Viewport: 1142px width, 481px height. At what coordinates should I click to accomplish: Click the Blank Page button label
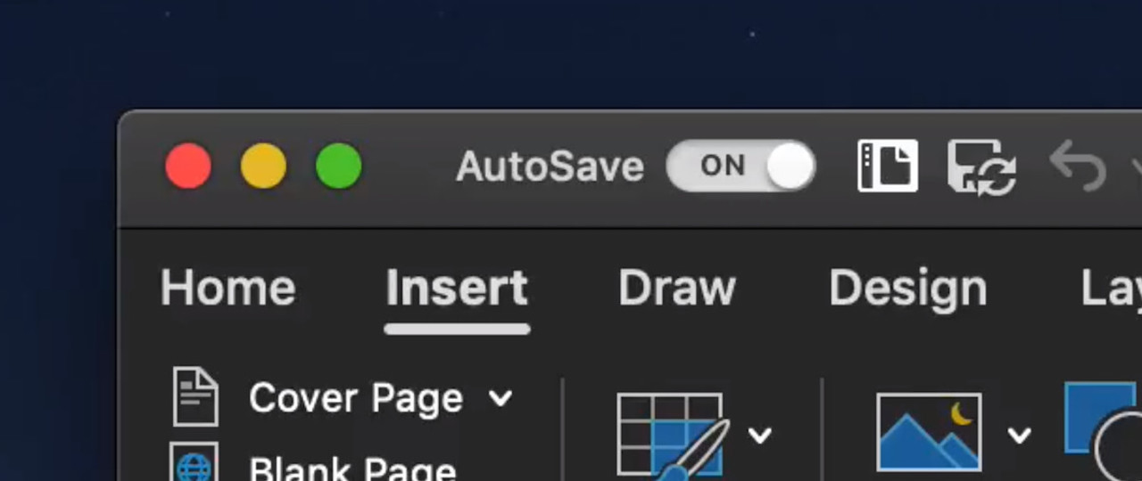(x=353, y=467)
